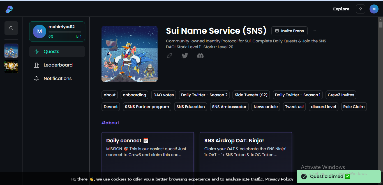Click the Quests lightning bolt icon
Image resolution: width=383 pixels, height=185 pixels.
36,52
